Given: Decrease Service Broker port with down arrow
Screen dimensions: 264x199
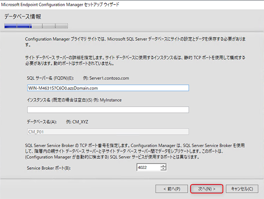Looking at the screenshot, I should click(164, 169).
